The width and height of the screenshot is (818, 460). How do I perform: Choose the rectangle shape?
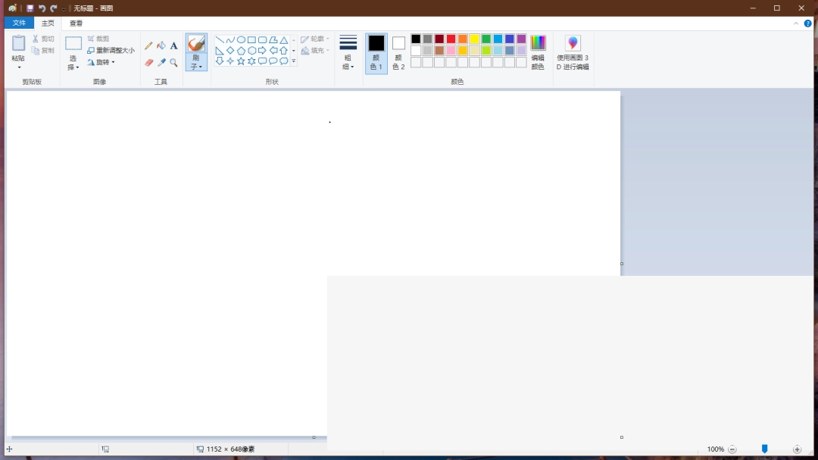tap(251, 39)
